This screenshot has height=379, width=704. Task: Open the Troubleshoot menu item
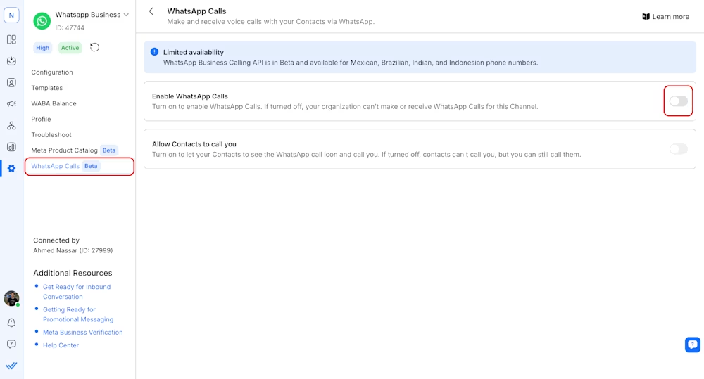click(x=51, y=134)
